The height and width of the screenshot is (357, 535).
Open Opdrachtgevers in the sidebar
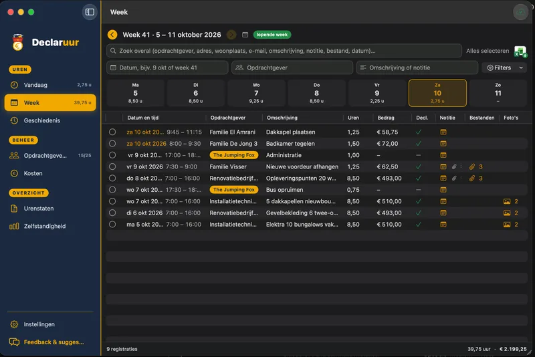pyautogui.click(x=50, y=156)
